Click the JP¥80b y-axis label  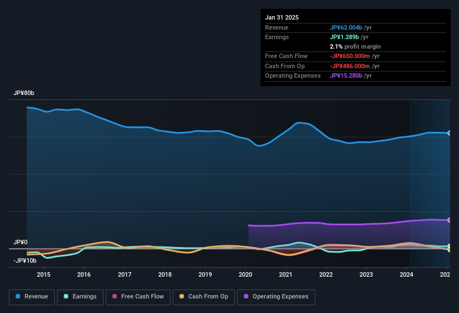(x=23, y=93)
